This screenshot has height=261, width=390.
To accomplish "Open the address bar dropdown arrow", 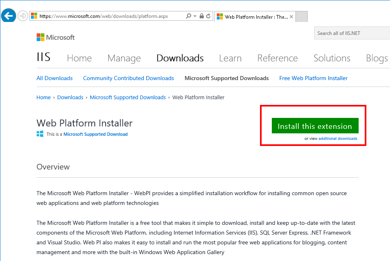I will (x=195, y=16).
